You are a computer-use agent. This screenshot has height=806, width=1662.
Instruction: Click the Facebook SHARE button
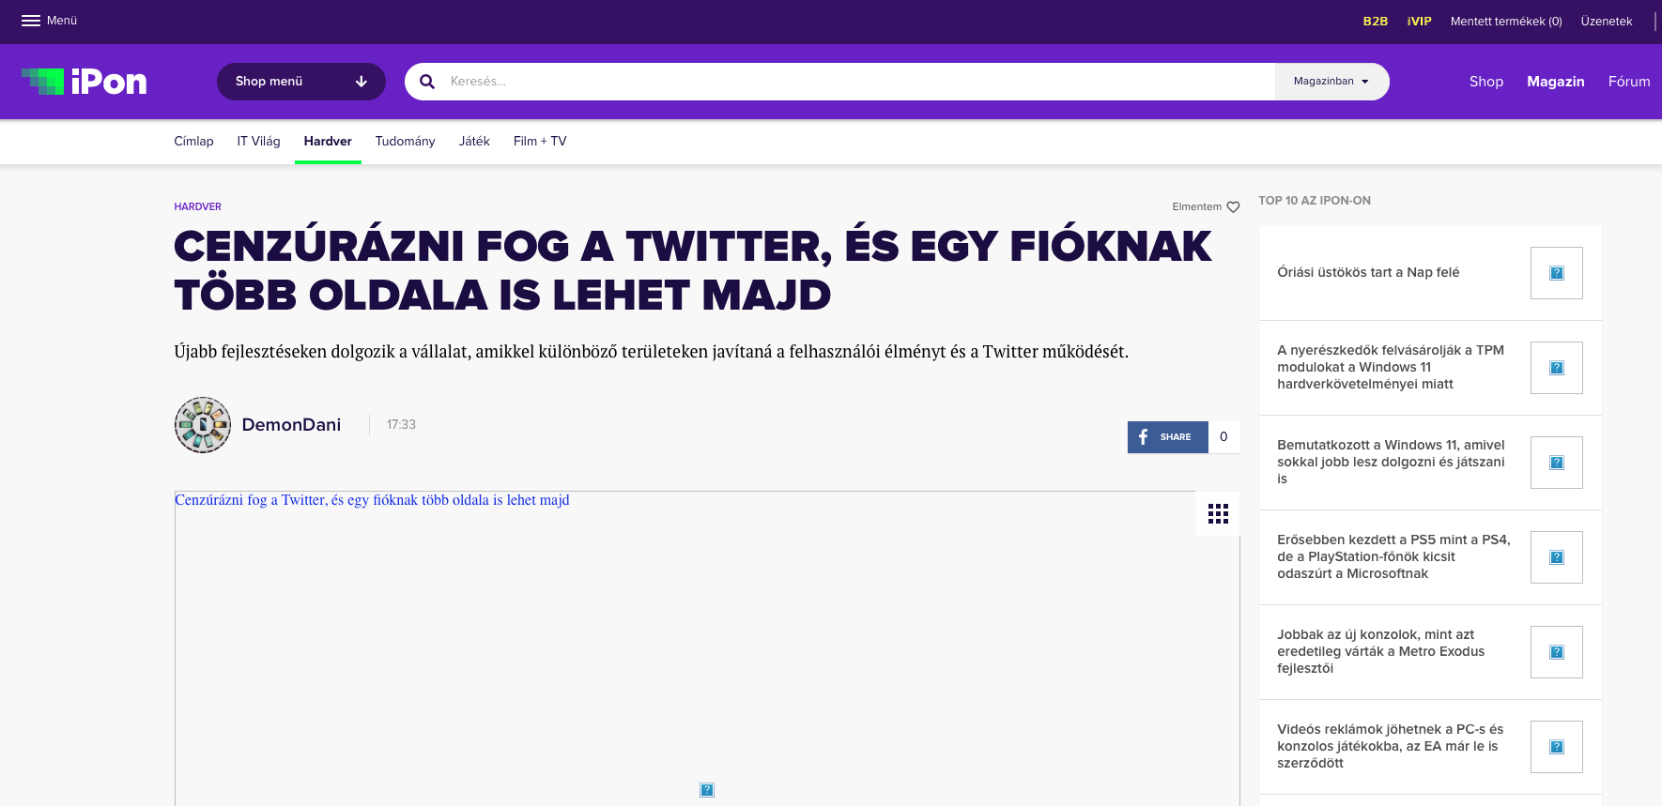[x=1167, y=437]
